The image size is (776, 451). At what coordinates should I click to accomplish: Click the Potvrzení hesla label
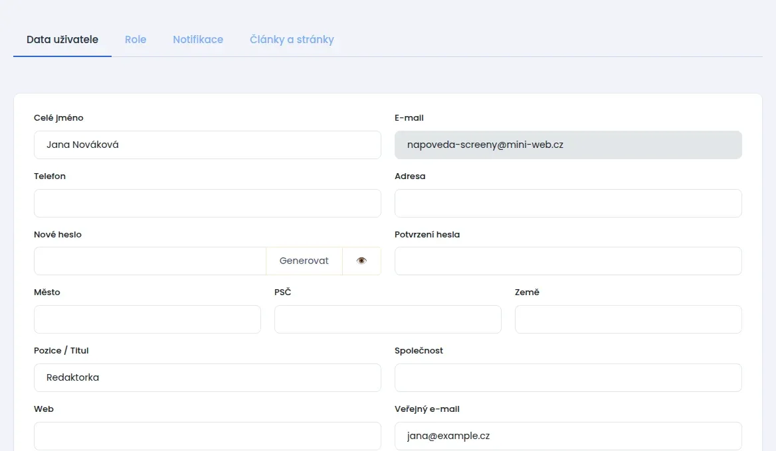tap(427, 235)
